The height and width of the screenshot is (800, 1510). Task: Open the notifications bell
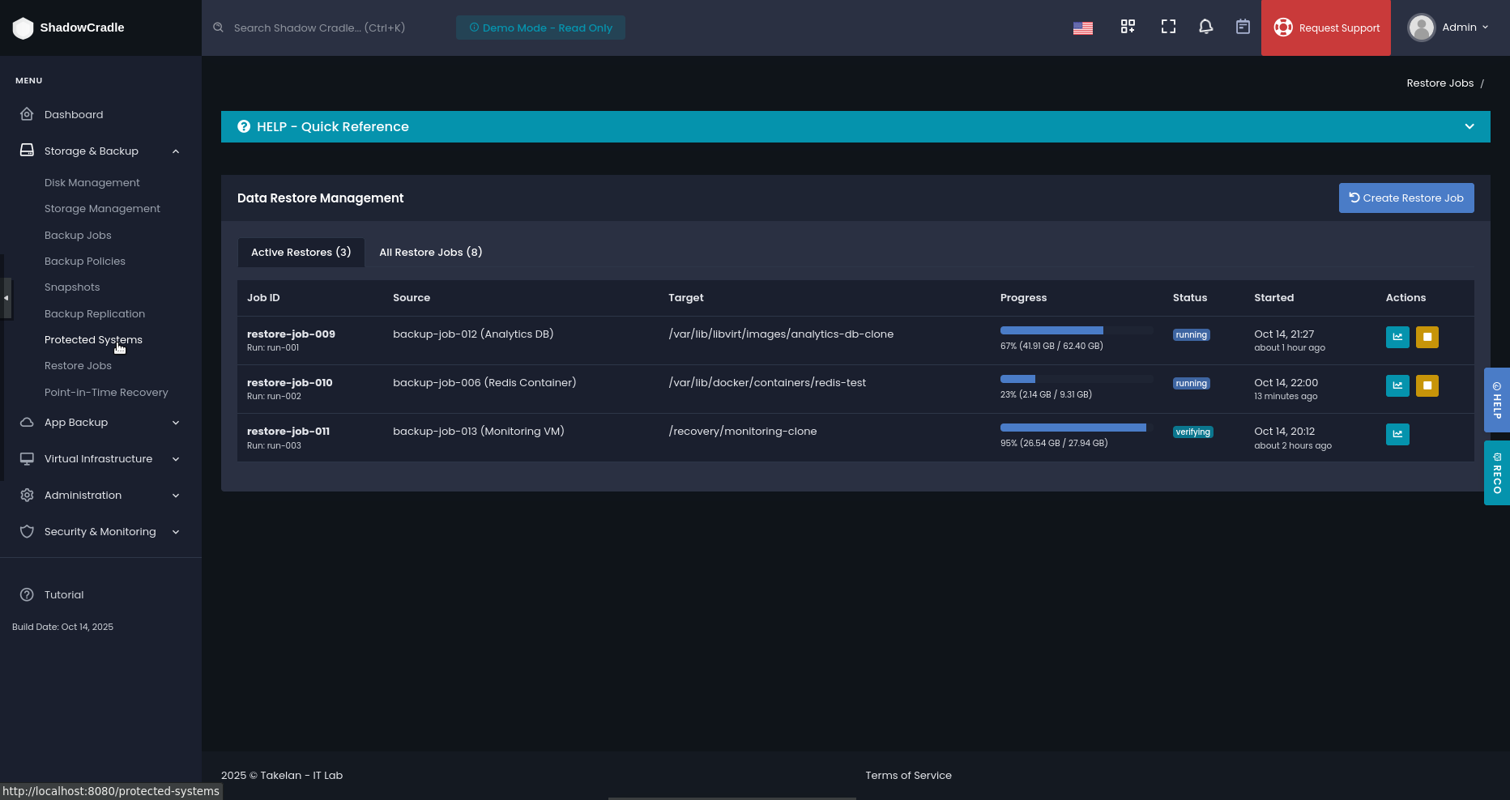click(x=1205, y=27)
